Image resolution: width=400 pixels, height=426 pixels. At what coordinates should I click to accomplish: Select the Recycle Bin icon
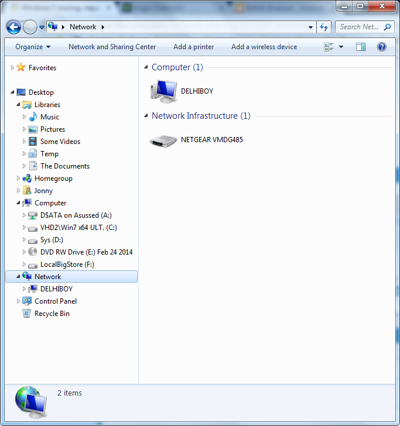coord(27,313)
